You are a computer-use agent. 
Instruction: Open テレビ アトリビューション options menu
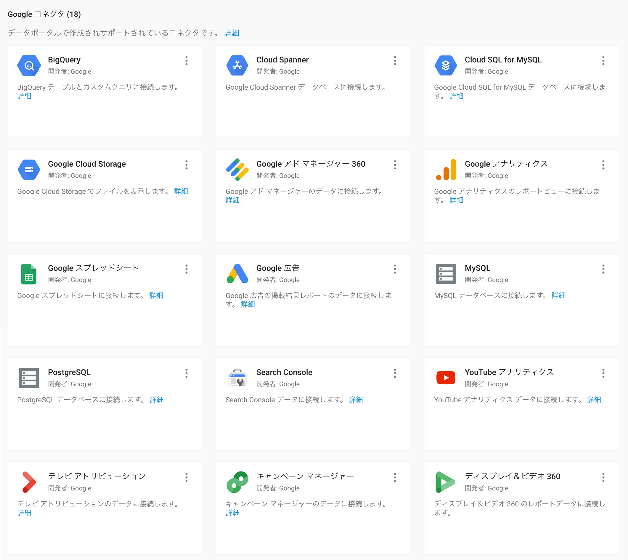click(x=186, y=477)
